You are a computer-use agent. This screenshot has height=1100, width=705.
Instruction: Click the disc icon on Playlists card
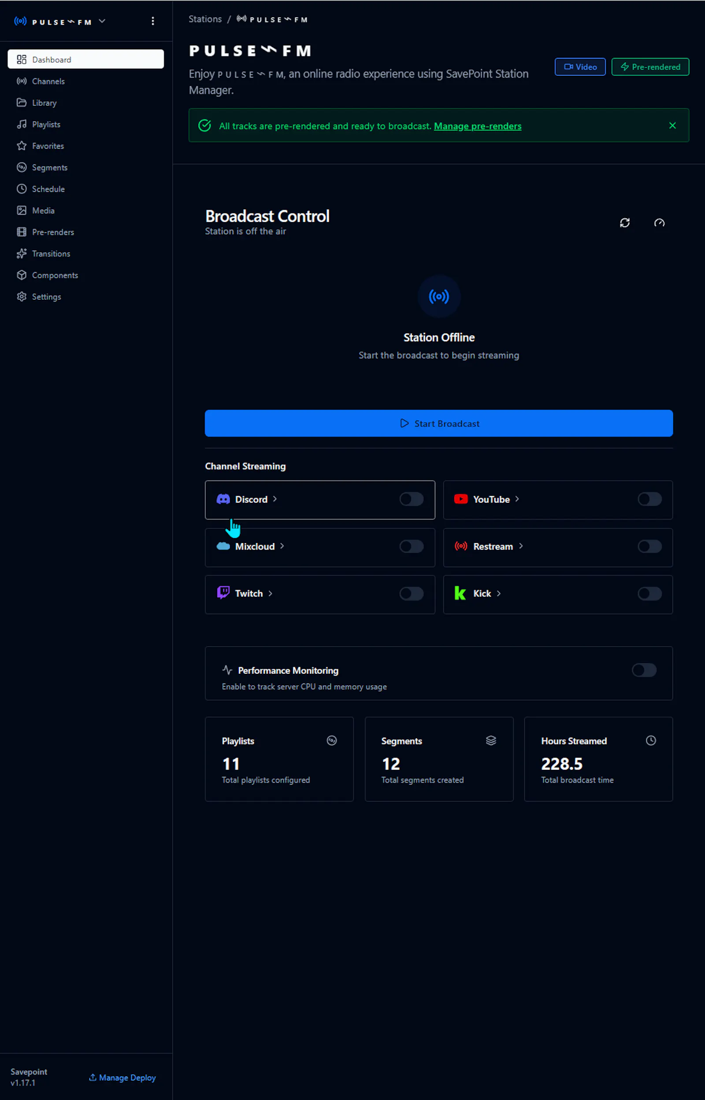click(331, 740)
